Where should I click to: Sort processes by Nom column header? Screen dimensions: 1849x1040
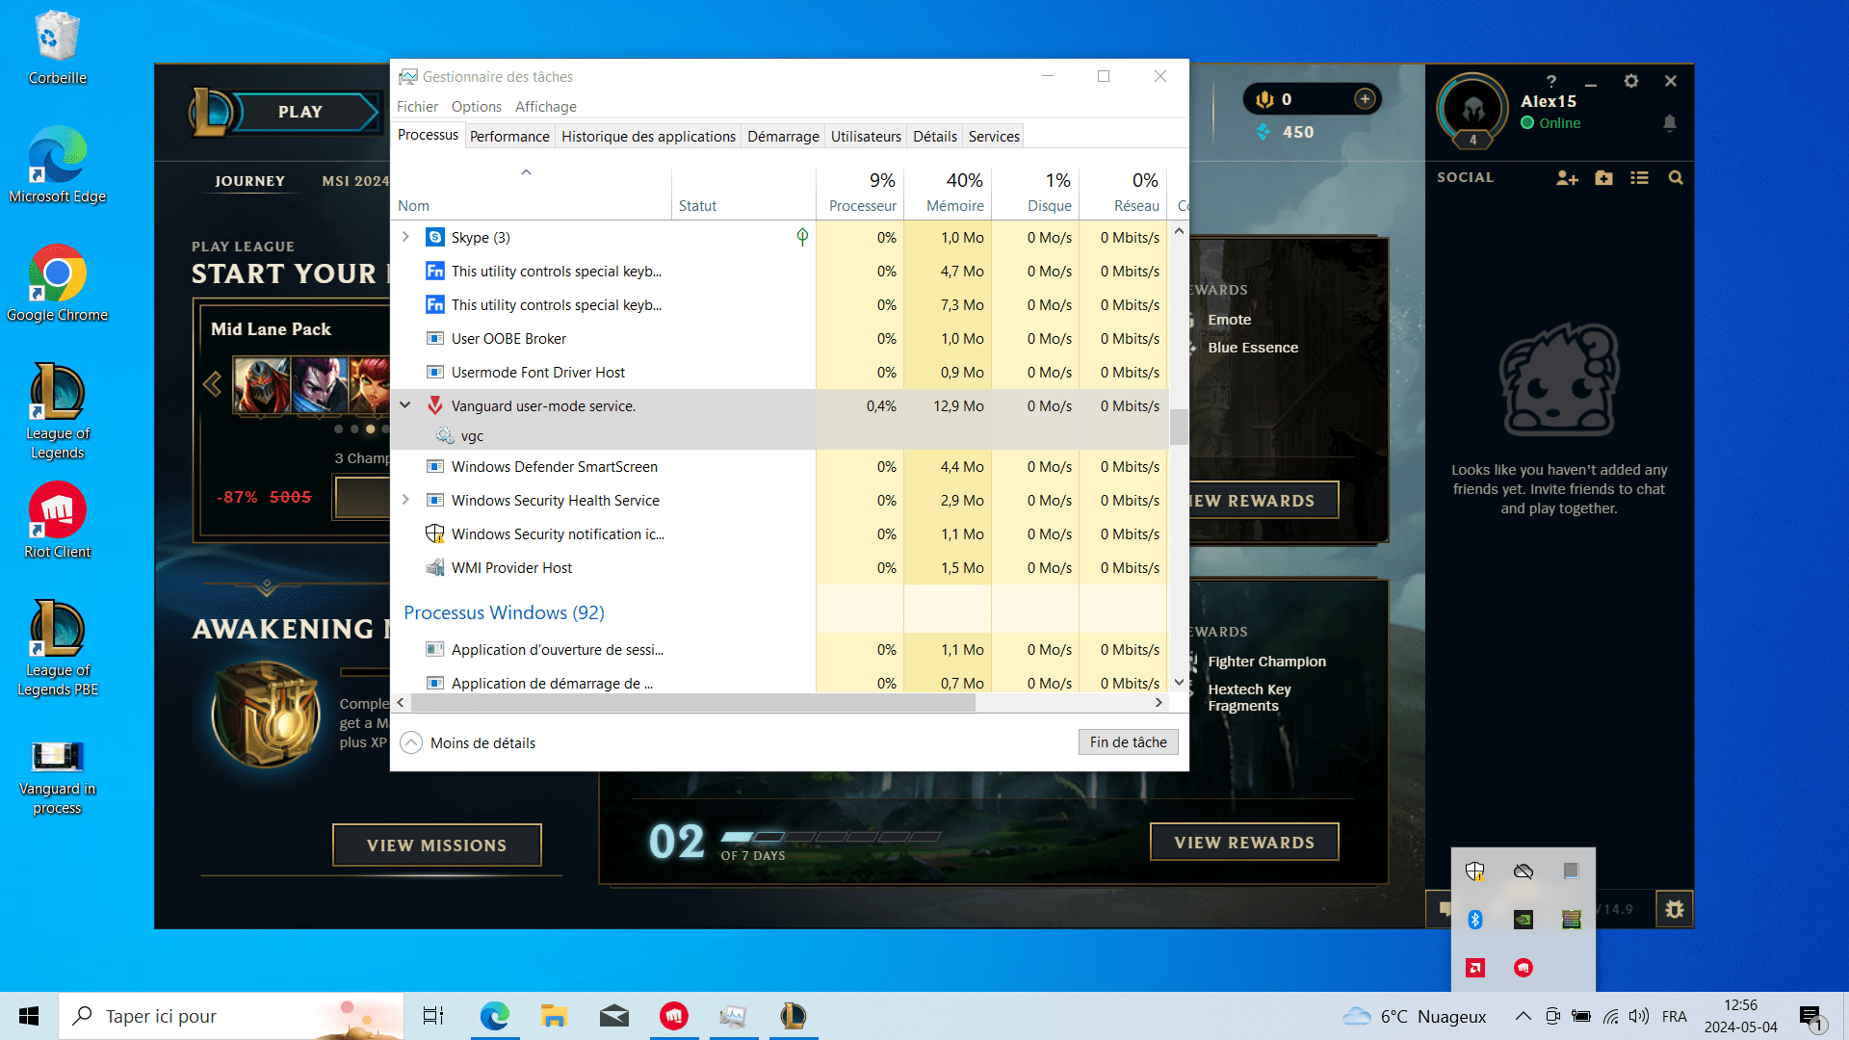click(531, 193)
